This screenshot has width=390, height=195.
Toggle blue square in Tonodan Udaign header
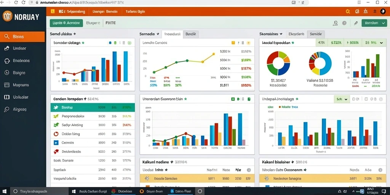tap(110, 43)
